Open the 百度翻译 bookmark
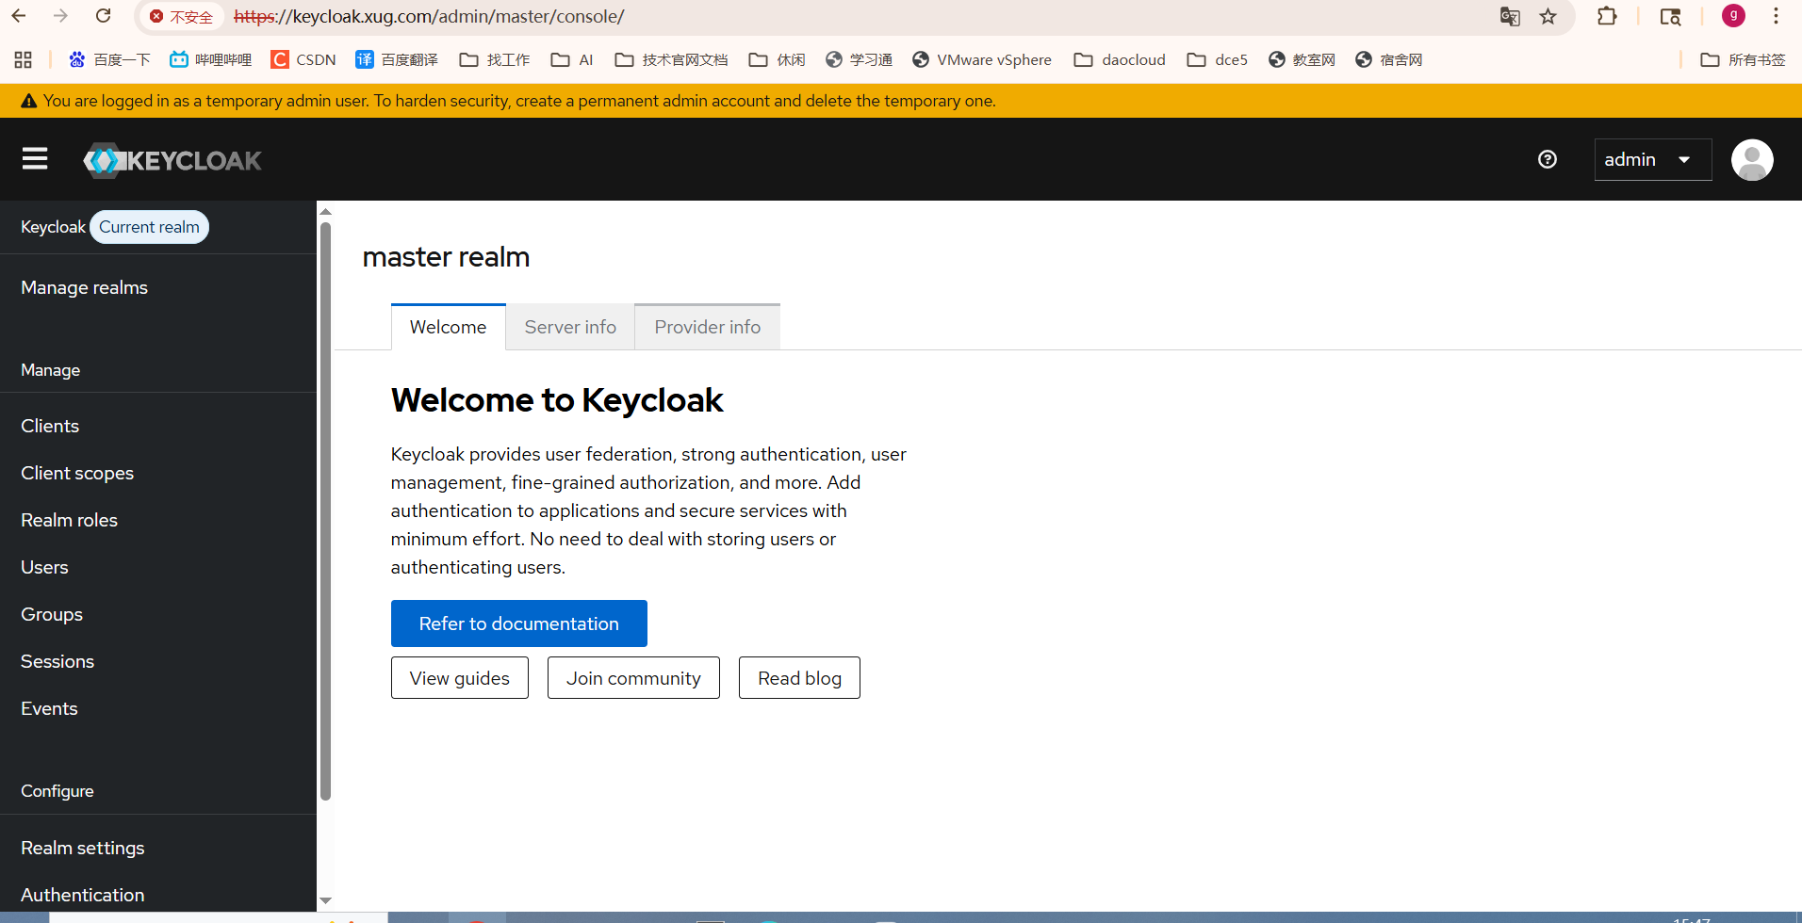This screenshot has height=923, width=1802. pos(397,59)
